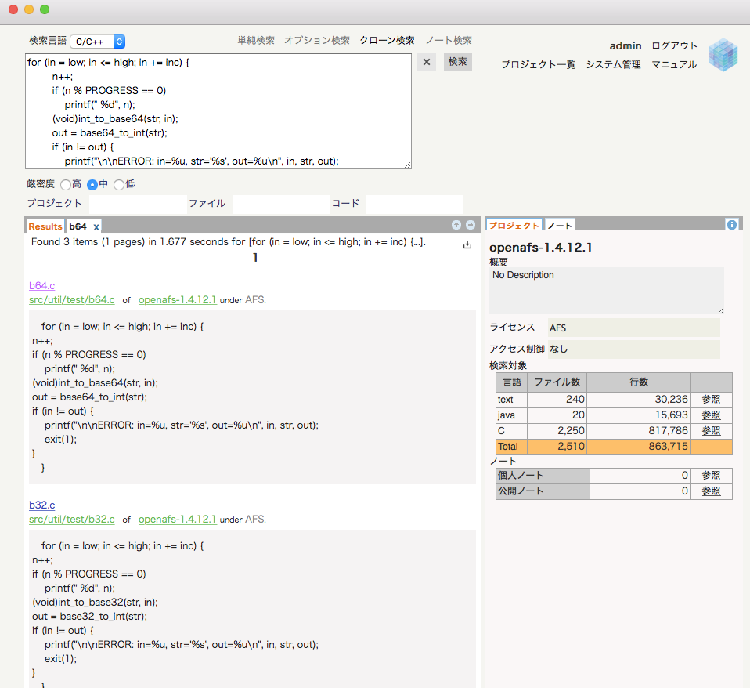This screenshot has height=688, width=750.
Task: Switch to the ノート tab in right panel
Action: pos(560,226)
